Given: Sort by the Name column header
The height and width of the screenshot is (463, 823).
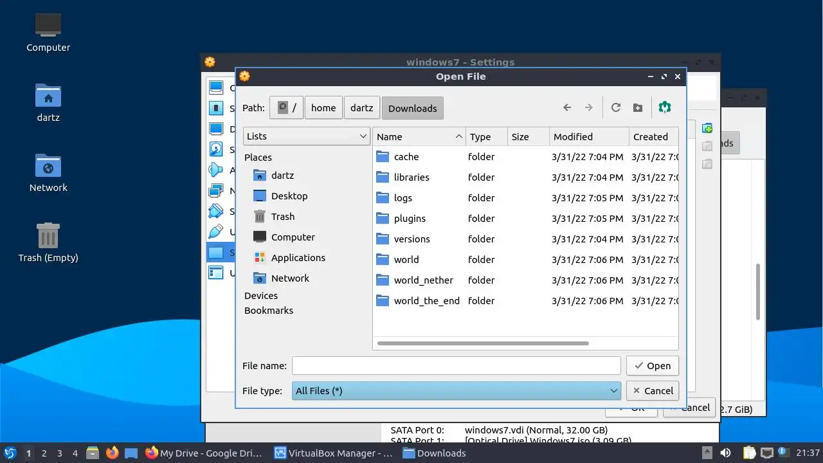Looking at the screenshot, I should coord(419,136).
